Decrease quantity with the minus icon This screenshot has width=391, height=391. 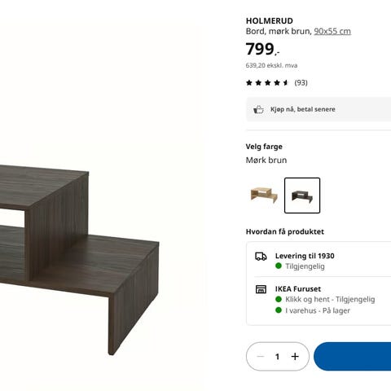(x=261, y=356)
